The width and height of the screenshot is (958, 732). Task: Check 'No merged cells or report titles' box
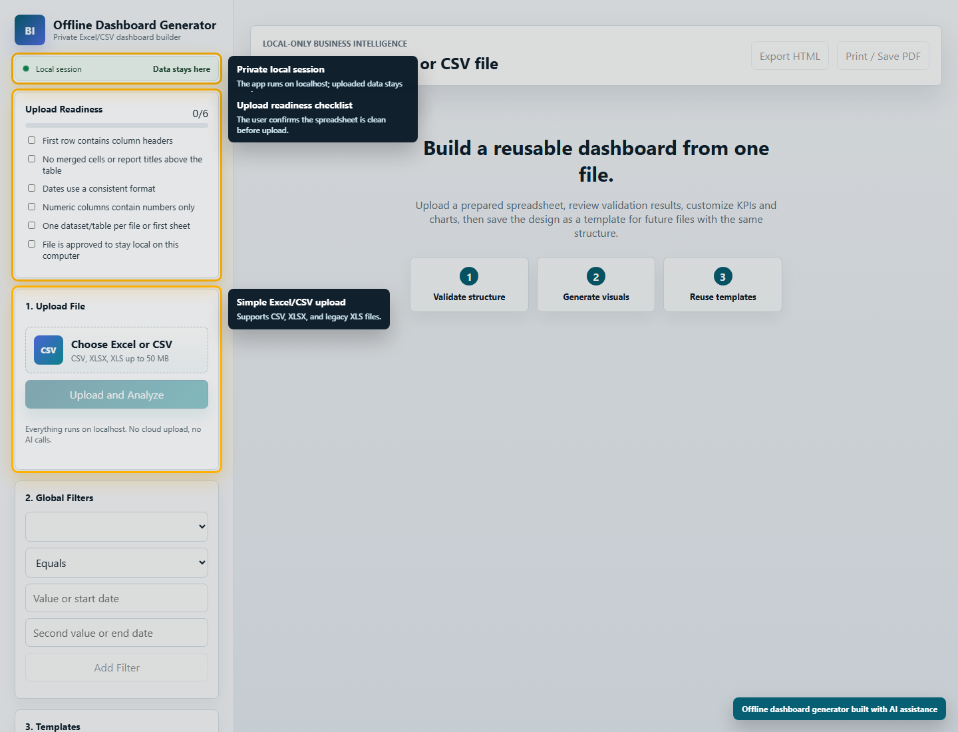click(x=31, y=159)
